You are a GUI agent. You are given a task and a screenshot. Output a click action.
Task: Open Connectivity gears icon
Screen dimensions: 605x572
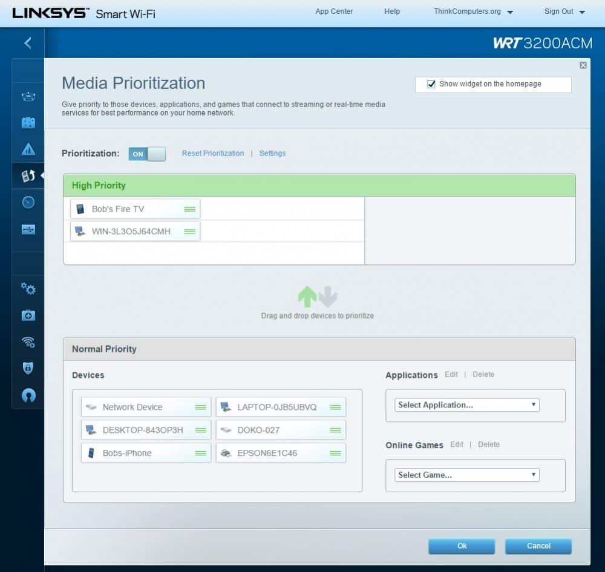tap(28, 288)
